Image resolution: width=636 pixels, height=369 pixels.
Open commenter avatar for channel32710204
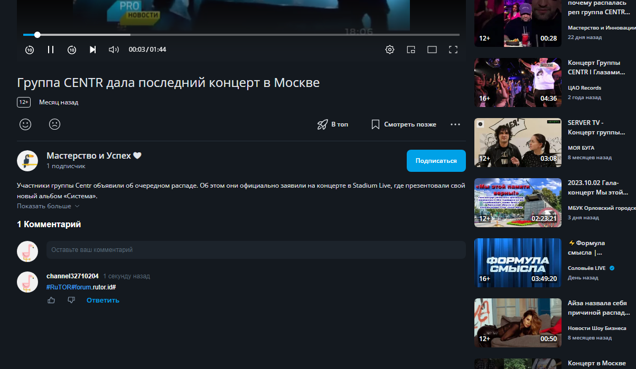coord(27,282)
